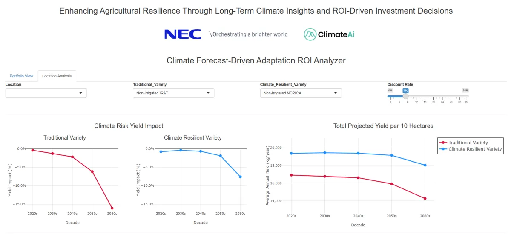
Task: Click the NEC logo
Action: click(x=183, y=34)
